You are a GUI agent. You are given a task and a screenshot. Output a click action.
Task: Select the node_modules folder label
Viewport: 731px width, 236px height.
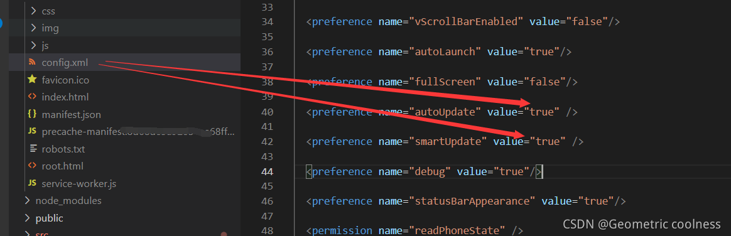[68, 201]
